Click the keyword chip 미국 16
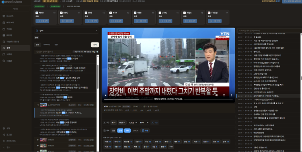Screen dimensions: 302x152 click(x=117, y=142)
